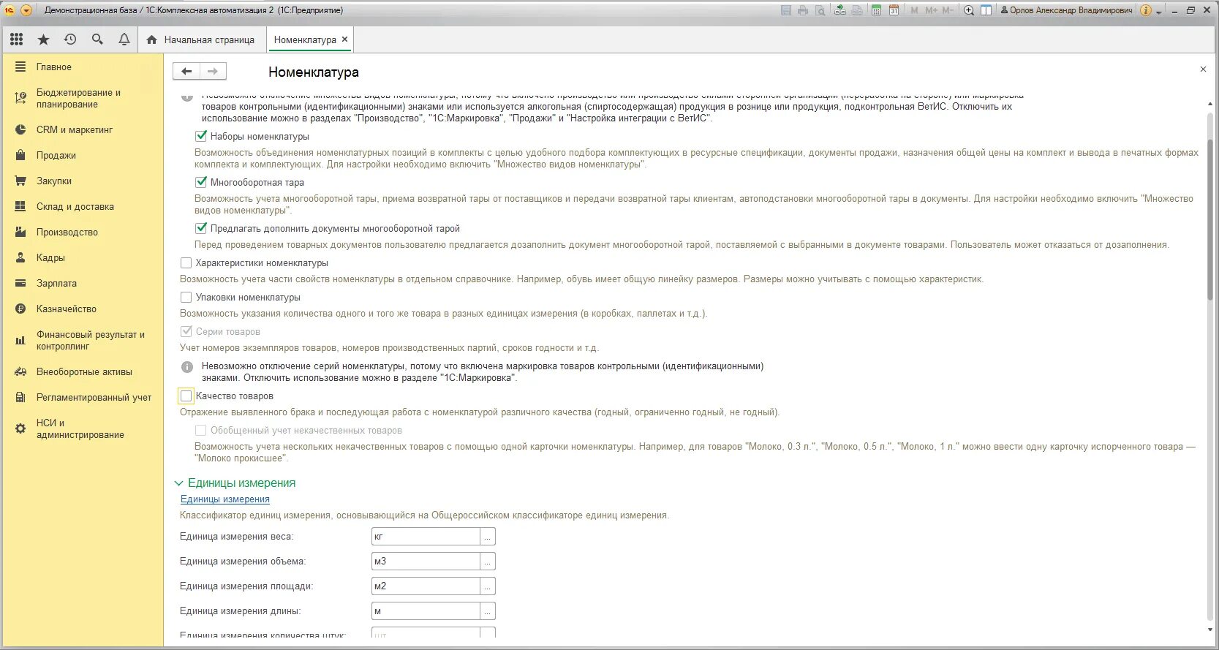Close the Номенклатура tab
This screenshot has width=1219, height=650.
click(345, 39)
